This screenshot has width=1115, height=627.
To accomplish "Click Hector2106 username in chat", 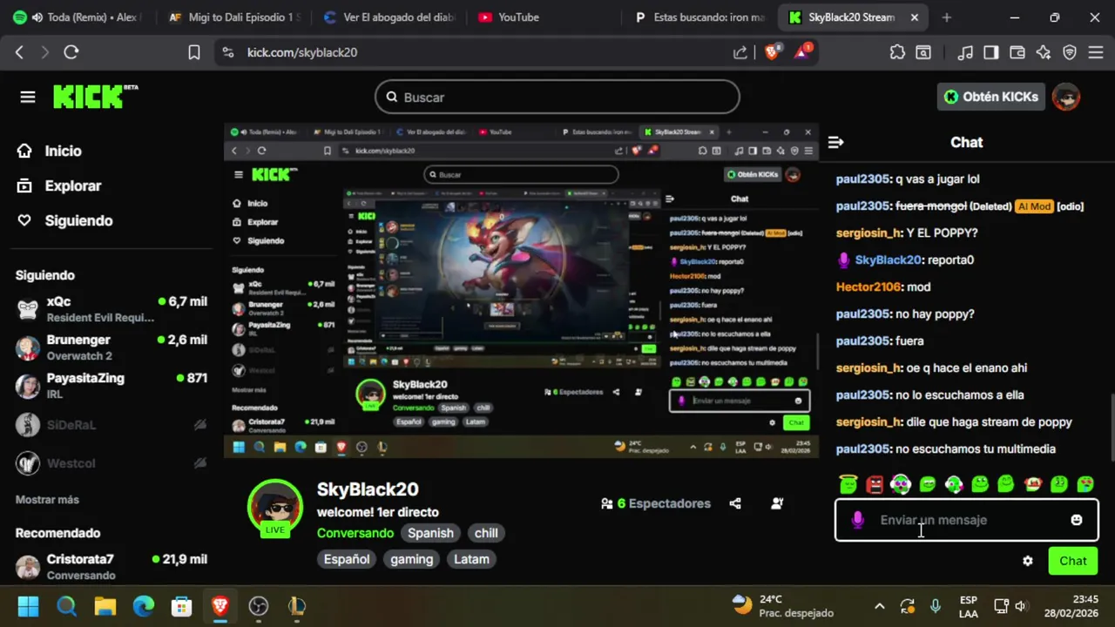I will (868, 287).
